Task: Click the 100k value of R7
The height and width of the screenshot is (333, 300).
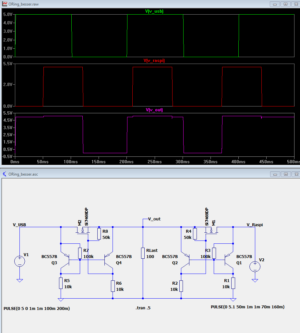Action: tap(88, 256)
